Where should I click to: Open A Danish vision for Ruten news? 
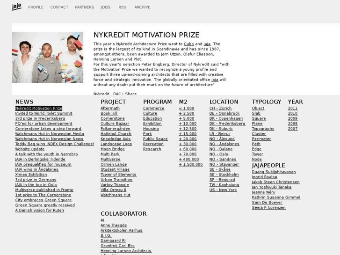click(x=40, y=210)
